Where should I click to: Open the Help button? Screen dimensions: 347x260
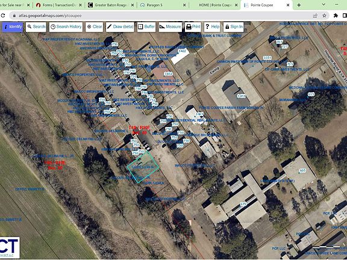(212, 27)
